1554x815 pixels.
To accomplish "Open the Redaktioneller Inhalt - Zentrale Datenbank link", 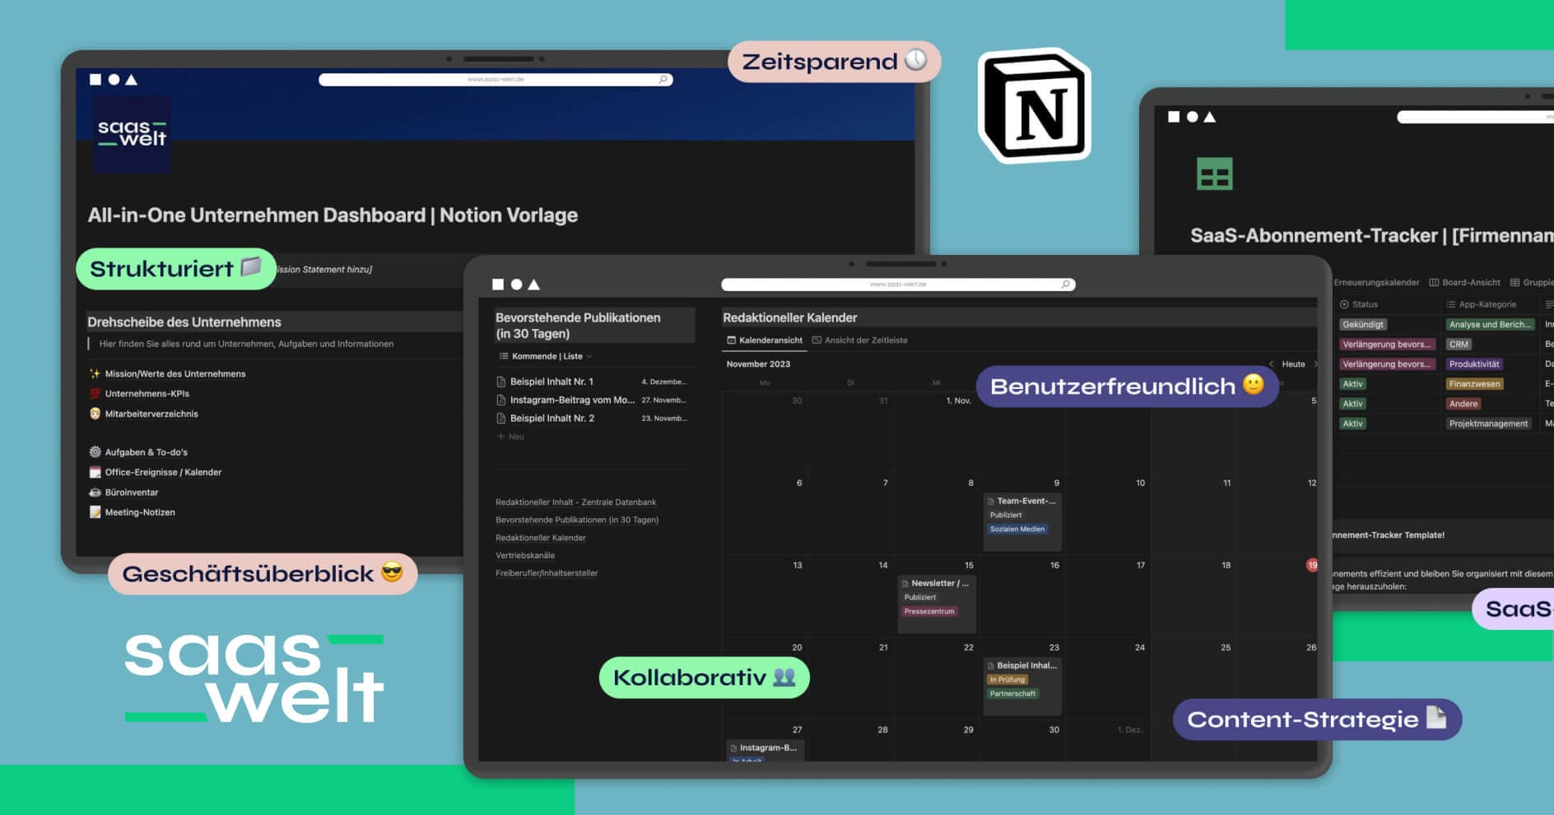I will coord(575,502).
